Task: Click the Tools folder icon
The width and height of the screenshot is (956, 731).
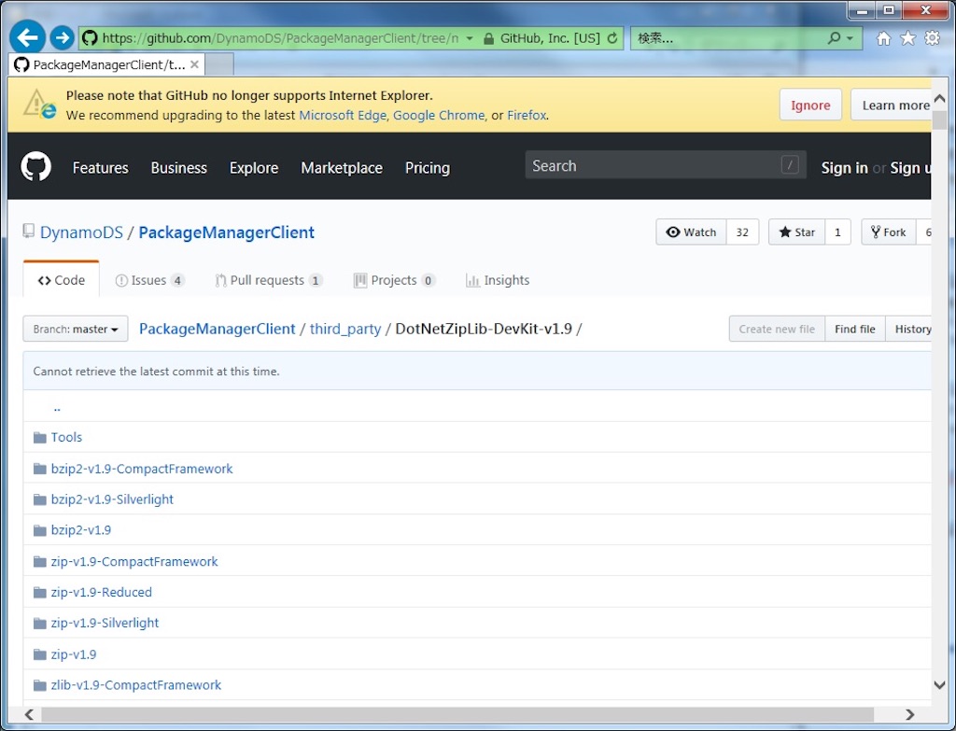Action: [x=40, y=438]
